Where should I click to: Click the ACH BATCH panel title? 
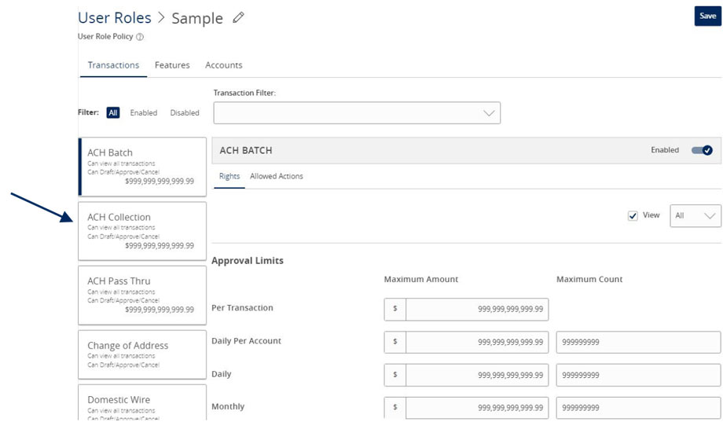point(246,150)
